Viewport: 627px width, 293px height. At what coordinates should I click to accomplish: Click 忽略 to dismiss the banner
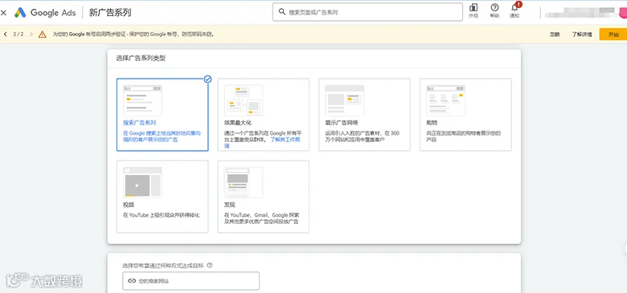point(554,35)
